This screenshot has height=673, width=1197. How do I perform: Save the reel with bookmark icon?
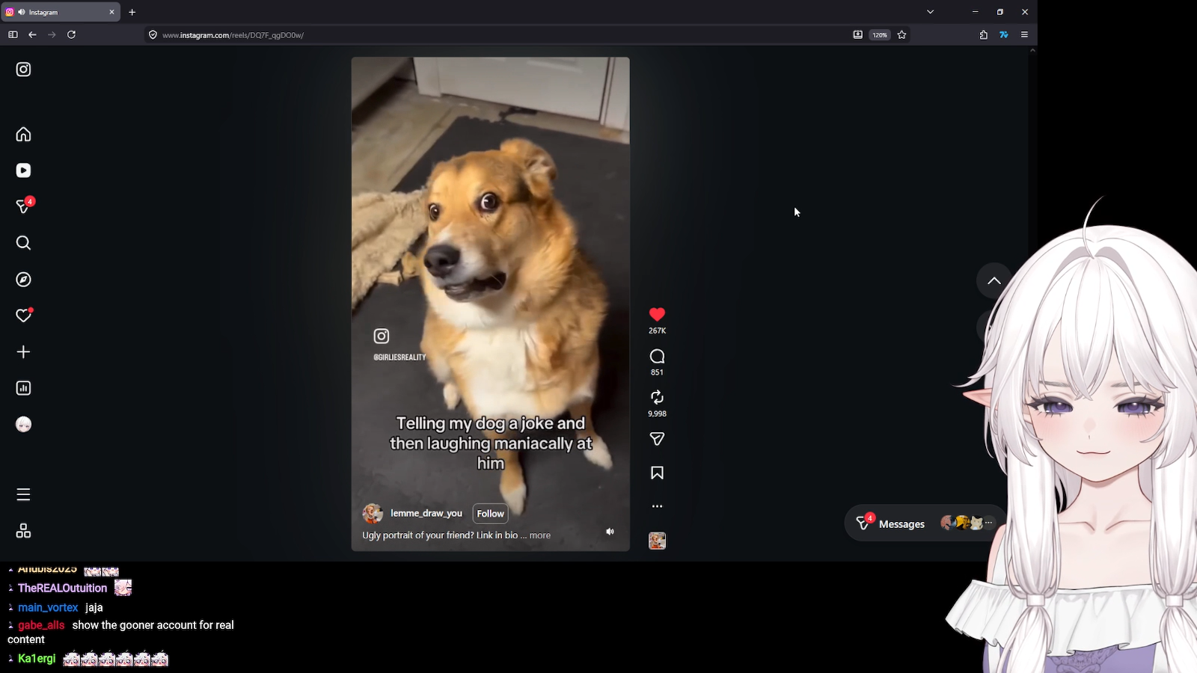pos(657,473)
